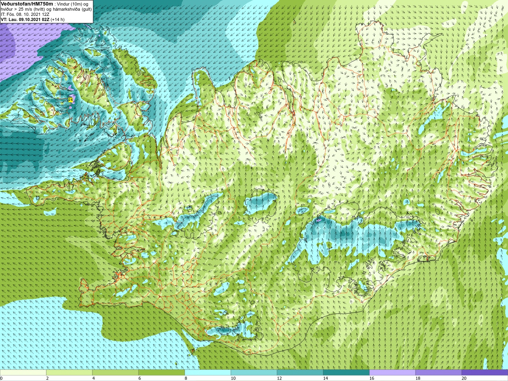Click the scale label 18
This screenshot has width=508, height=381.
click(418, 378)
